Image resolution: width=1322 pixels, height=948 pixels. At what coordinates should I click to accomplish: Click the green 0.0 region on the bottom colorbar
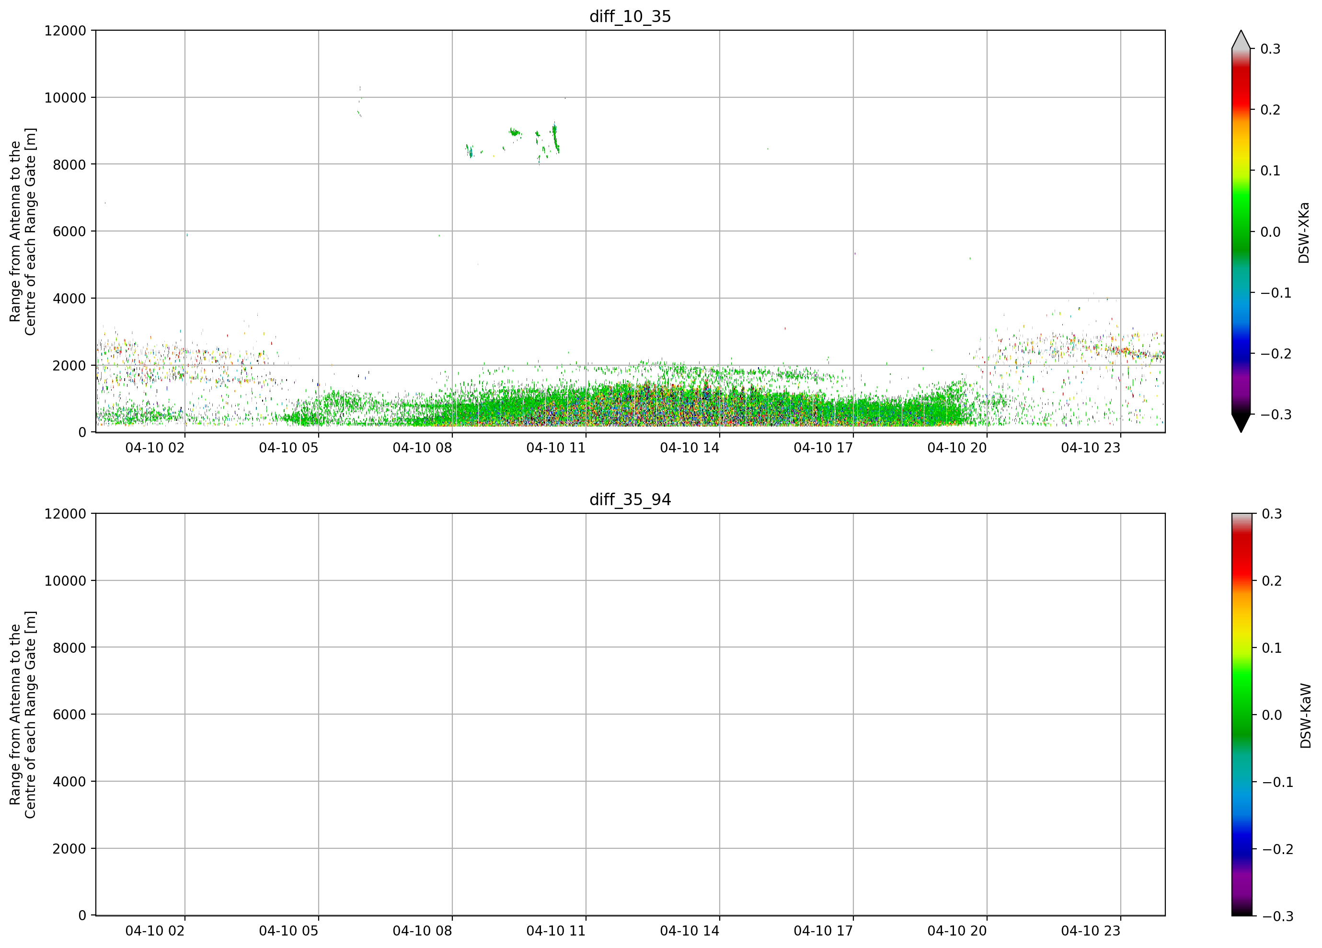(x=1241, y=715)
